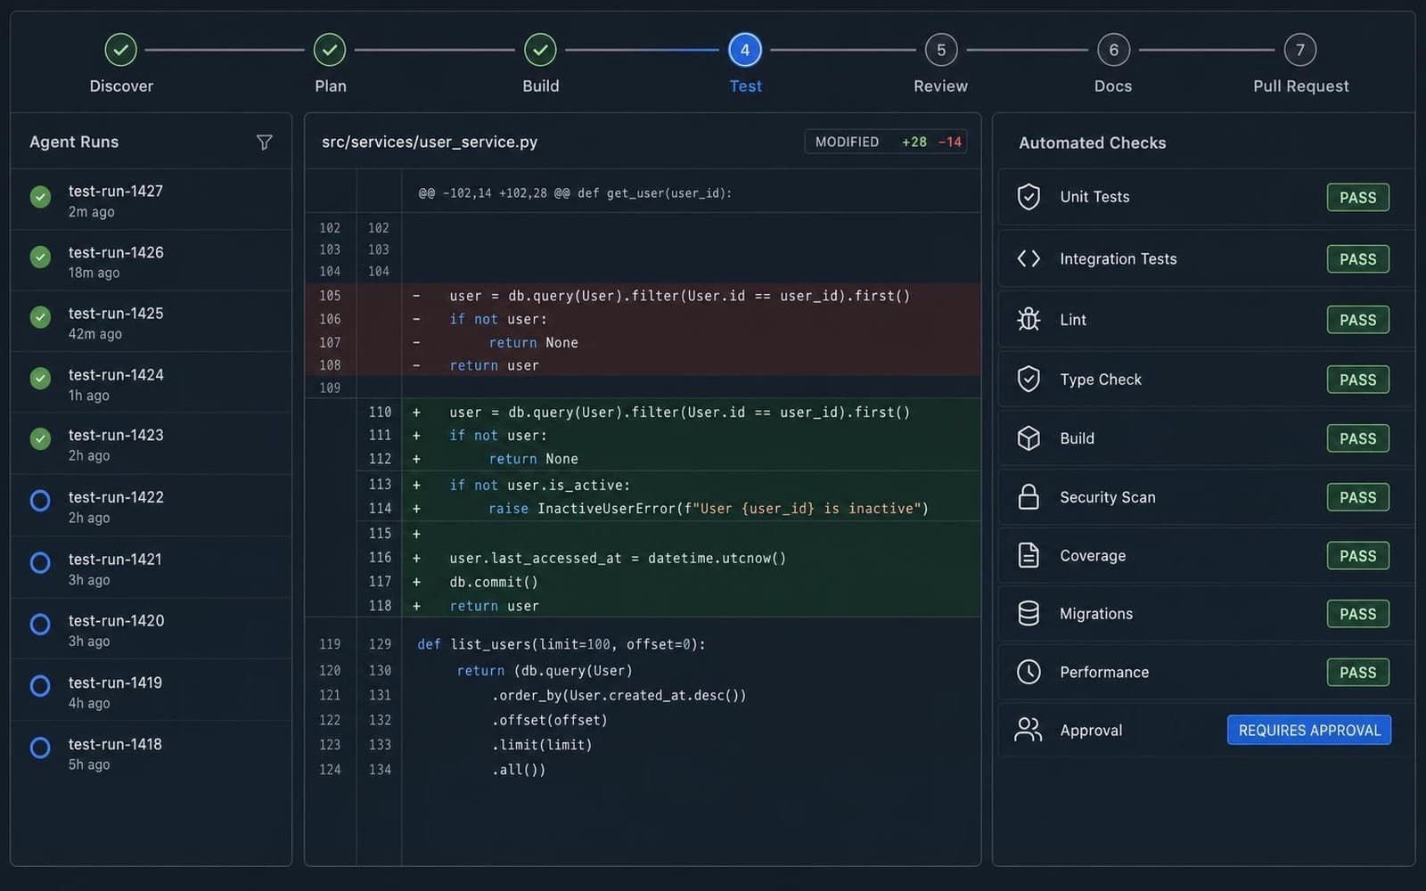Click the Unit Tests PASS badge
The width and height of the screenshot is (1426, 891).
(1357, 198)
